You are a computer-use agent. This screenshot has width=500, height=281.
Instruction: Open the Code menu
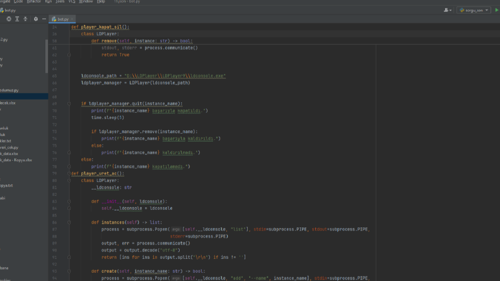click(x=18, y=2)
